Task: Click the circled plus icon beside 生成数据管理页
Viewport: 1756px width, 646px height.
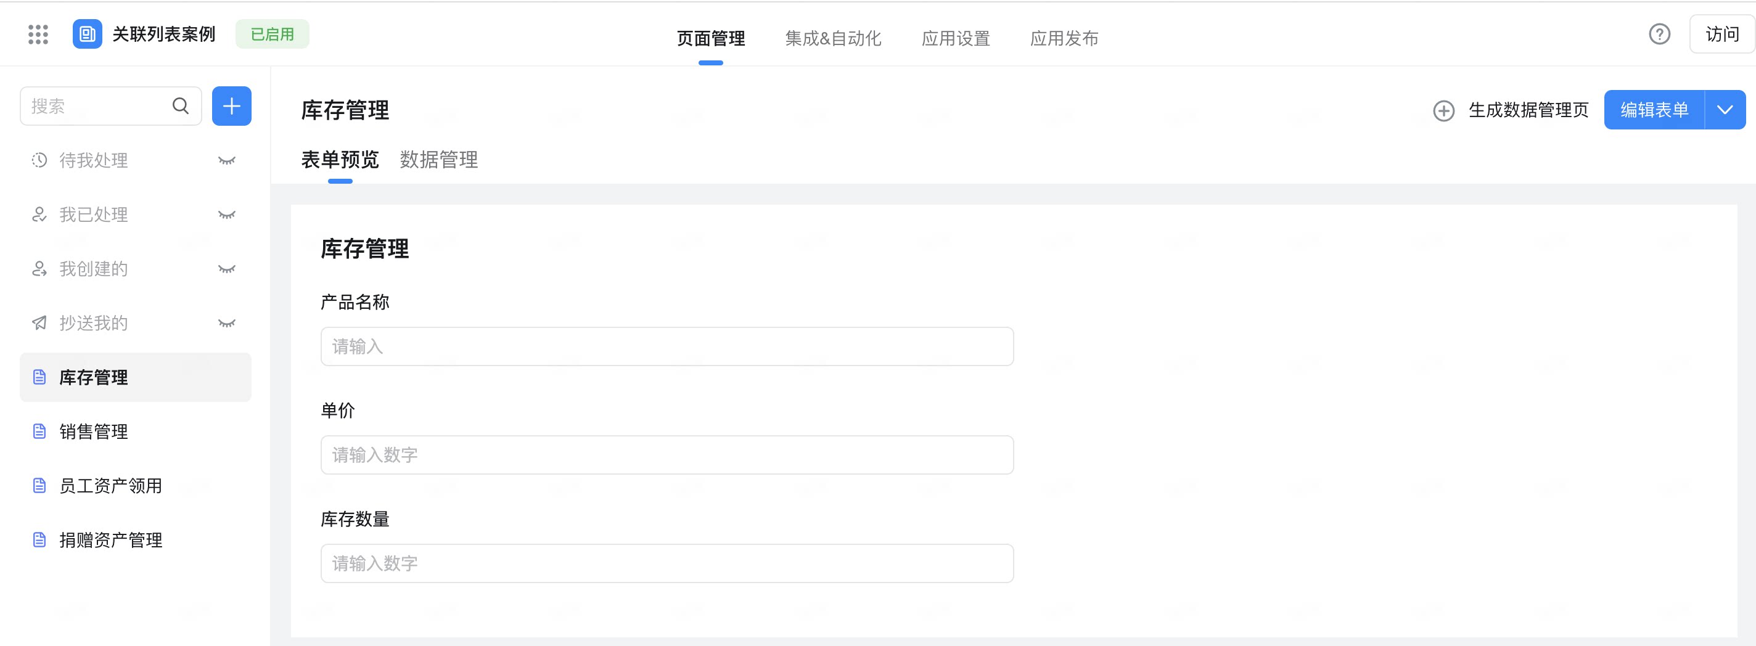Action: point(1443,110)
